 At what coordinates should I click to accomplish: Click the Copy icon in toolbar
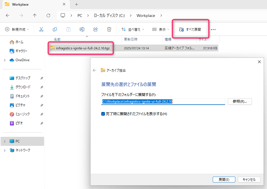point(55,29)
